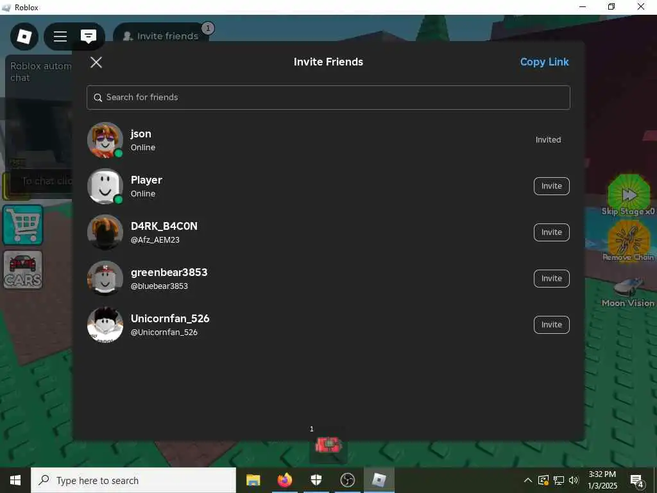Click greenbear3853's avatar thumbnail
The height and width of the screenshot is (493, 657).
(x=105, y=279)
